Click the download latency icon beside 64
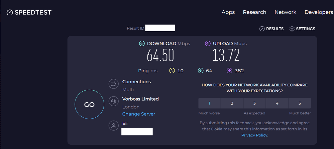The height and width of the screenshot is (149, 334). coord(201,71)
